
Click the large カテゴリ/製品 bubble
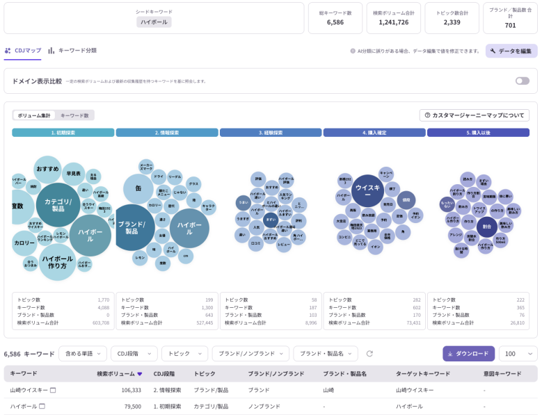58,204
